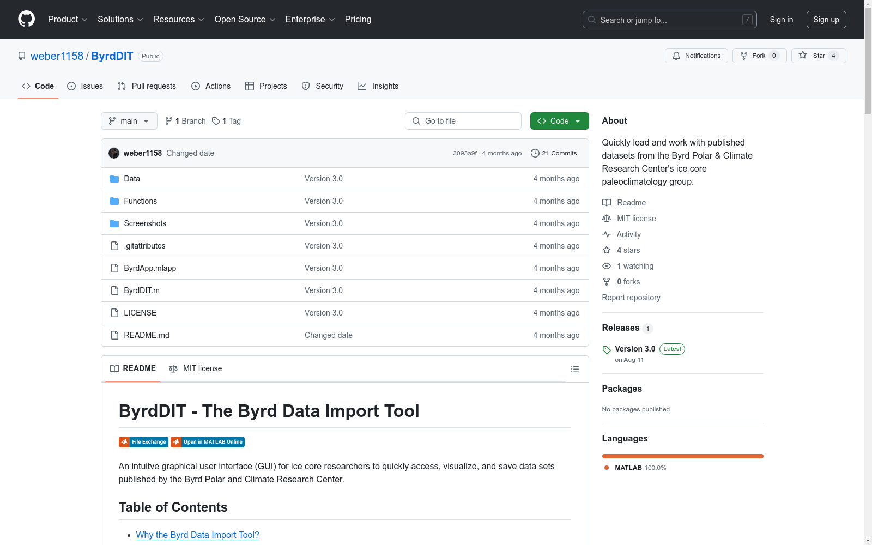View 0 forks in About
The height and width of the screenshot is (545, 872).
(621, 282)
